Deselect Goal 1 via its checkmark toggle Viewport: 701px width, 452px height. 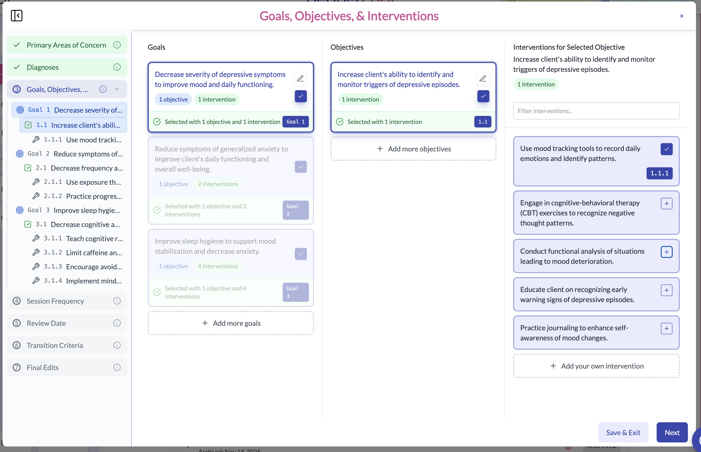(300, 96)
